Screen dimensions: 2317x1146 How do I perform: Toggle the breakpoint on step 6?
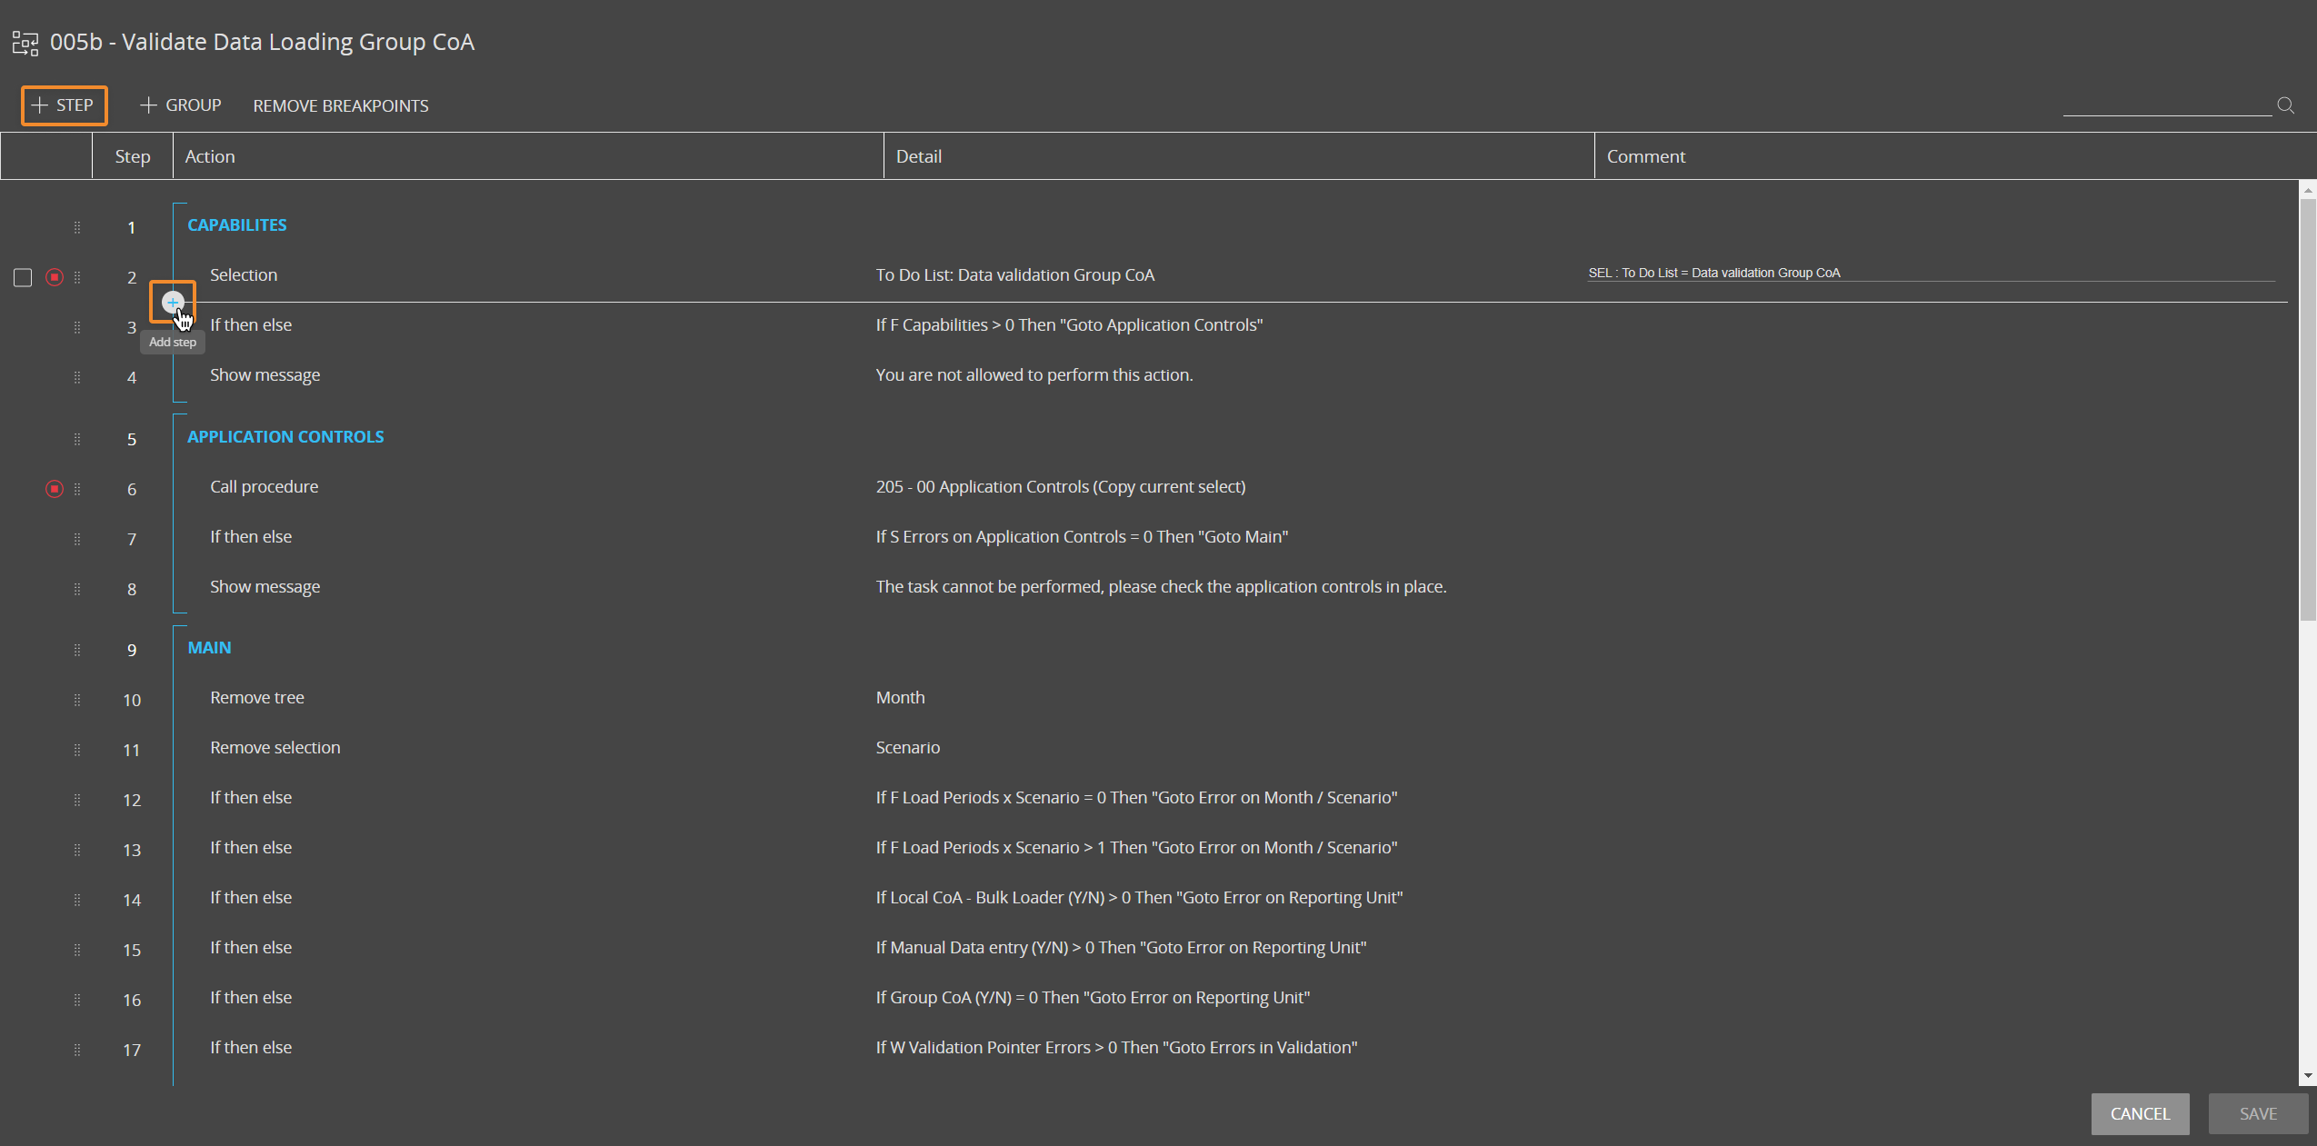click(55, 489)
